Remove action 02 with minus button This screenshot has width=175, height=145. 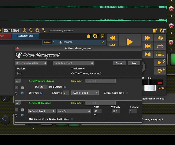[16, 110]
